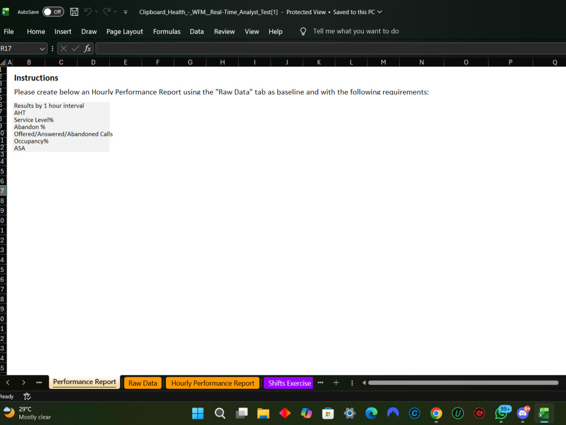Open the Hourly Performance Report sheet tab
Viewport: 566px width, 425px height.
click(213, 383)
